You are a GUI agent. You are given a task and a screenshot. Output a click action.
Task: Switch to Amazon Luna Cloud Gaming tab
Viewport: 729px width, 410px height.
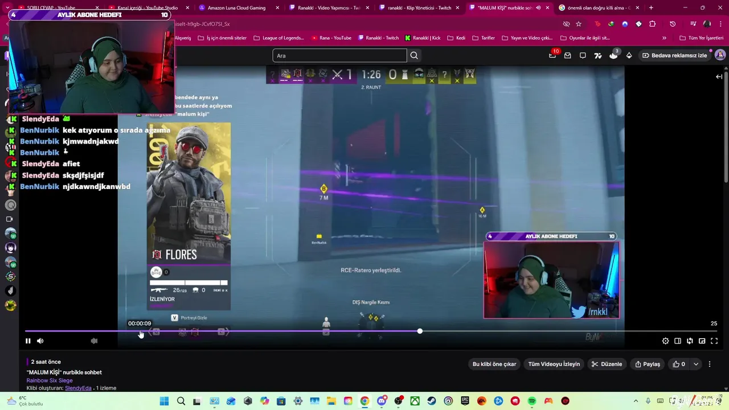click(239, 8)
